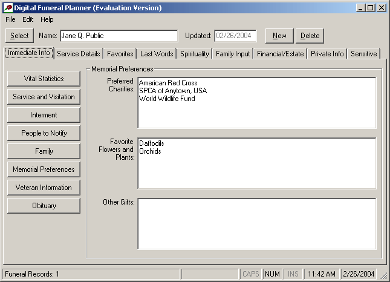
Task: Open the Service and Visitation section
Action: point(44,97)
